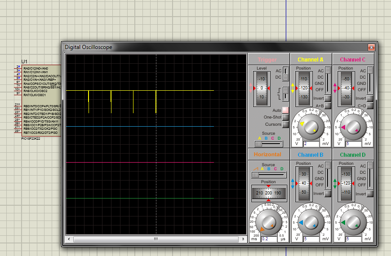
Task: Click OFF label in Channel A panel
Action: [320, 90]
